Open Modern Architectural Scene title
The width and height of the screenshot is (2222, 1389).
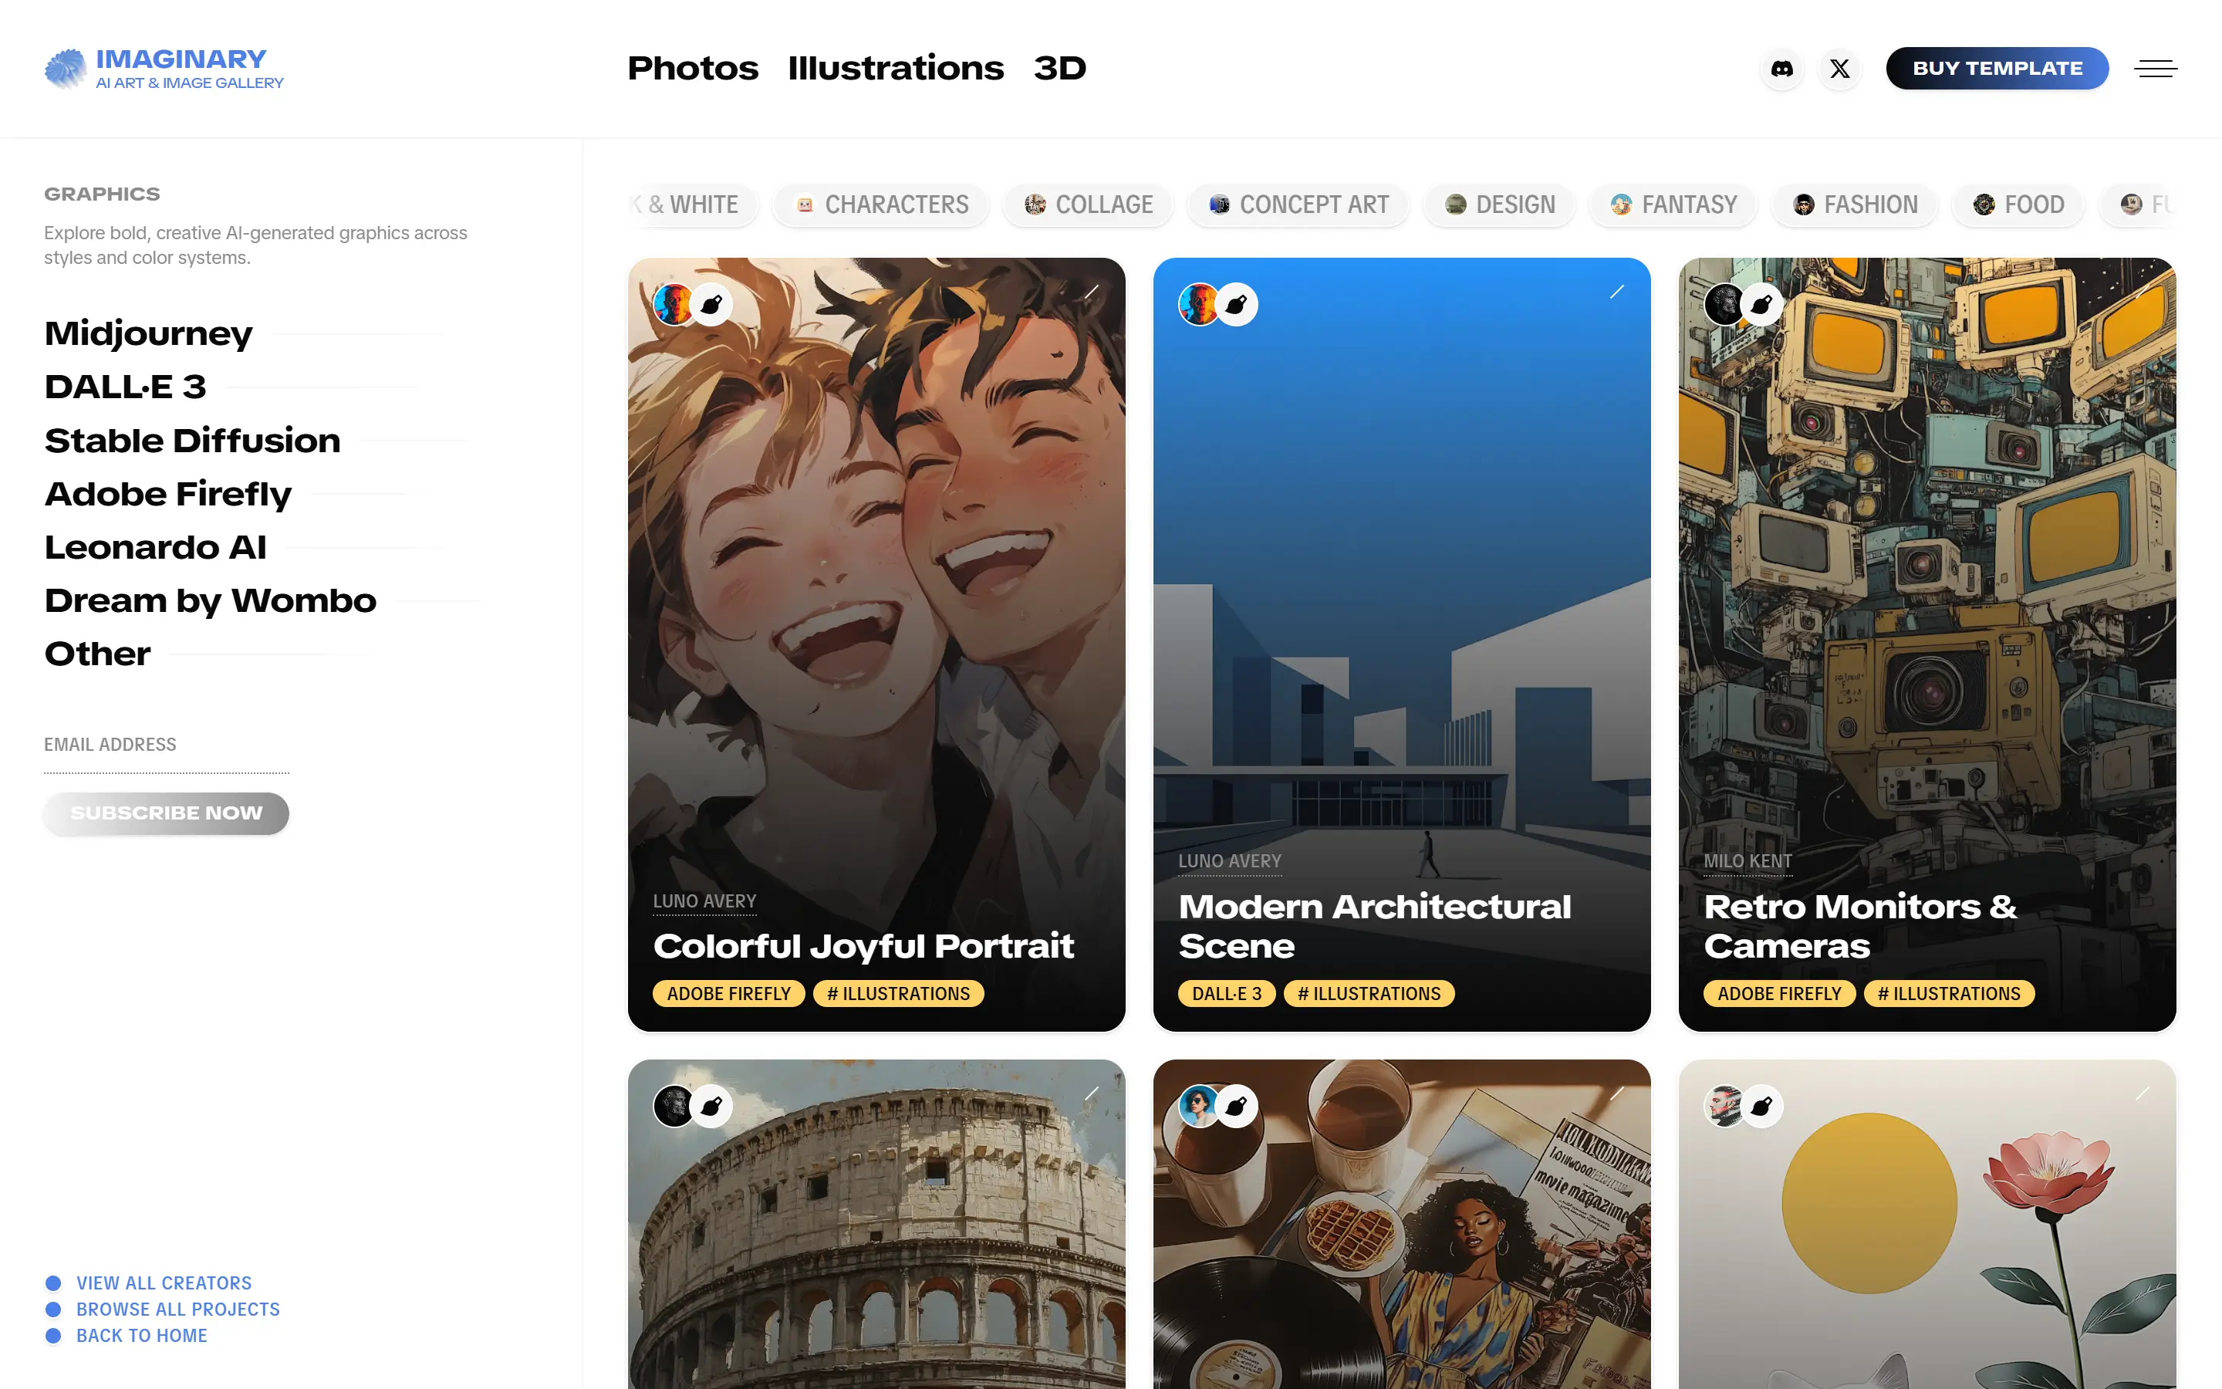pyautogui.click(x=1375, y=926)
